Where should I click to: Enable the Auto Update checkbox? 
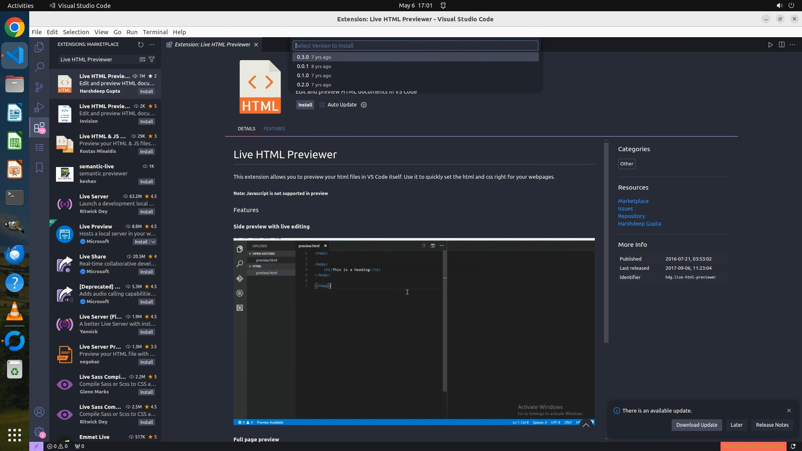(322, 105)
